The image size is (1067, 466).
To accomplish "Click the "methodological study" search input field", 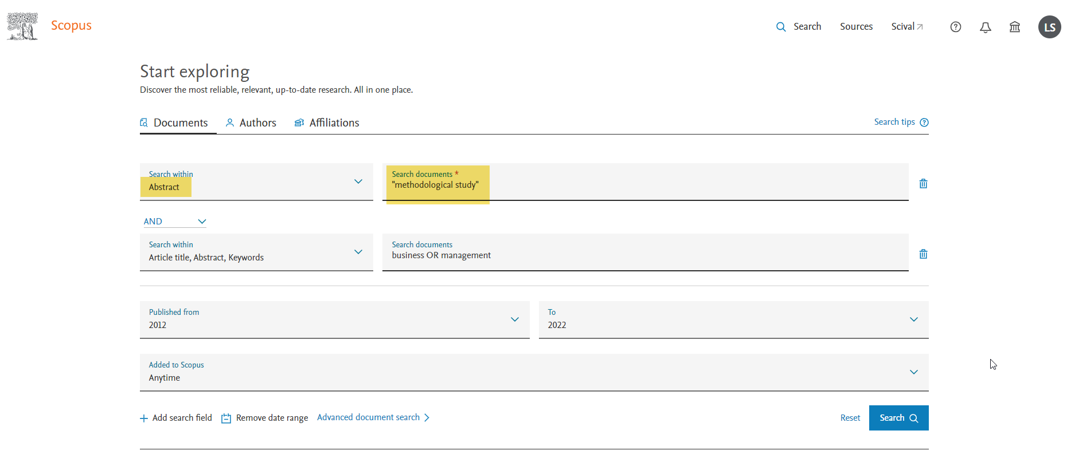I will [x=645, y=185].
